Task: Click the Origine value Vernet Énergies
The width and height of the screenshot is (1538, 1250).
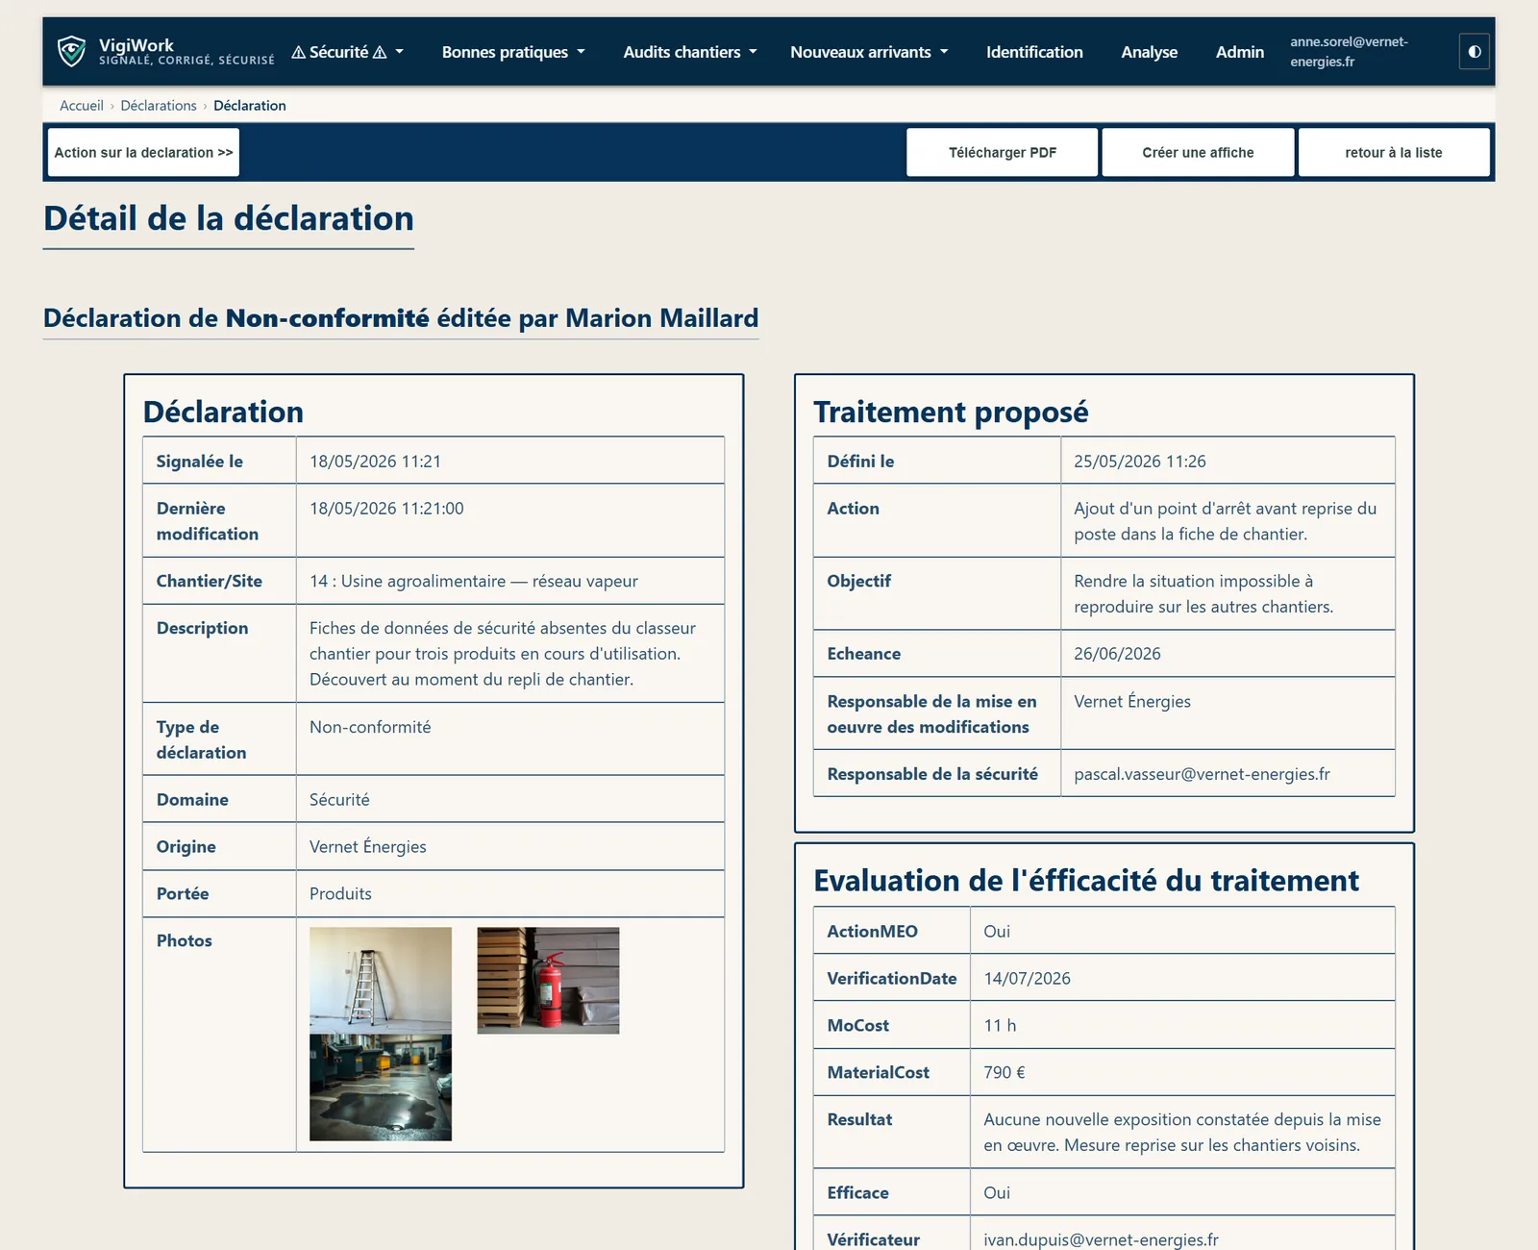Action: click(368, 846)
